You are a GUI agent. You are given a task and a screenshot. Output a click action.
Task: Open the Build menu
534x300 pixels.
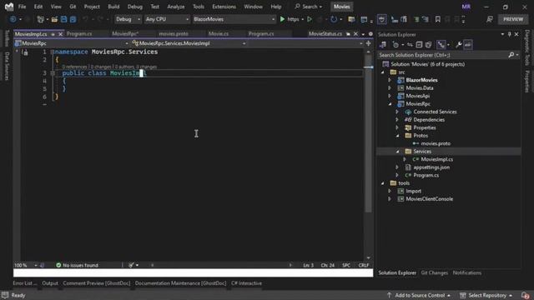[x=113, y=7]
